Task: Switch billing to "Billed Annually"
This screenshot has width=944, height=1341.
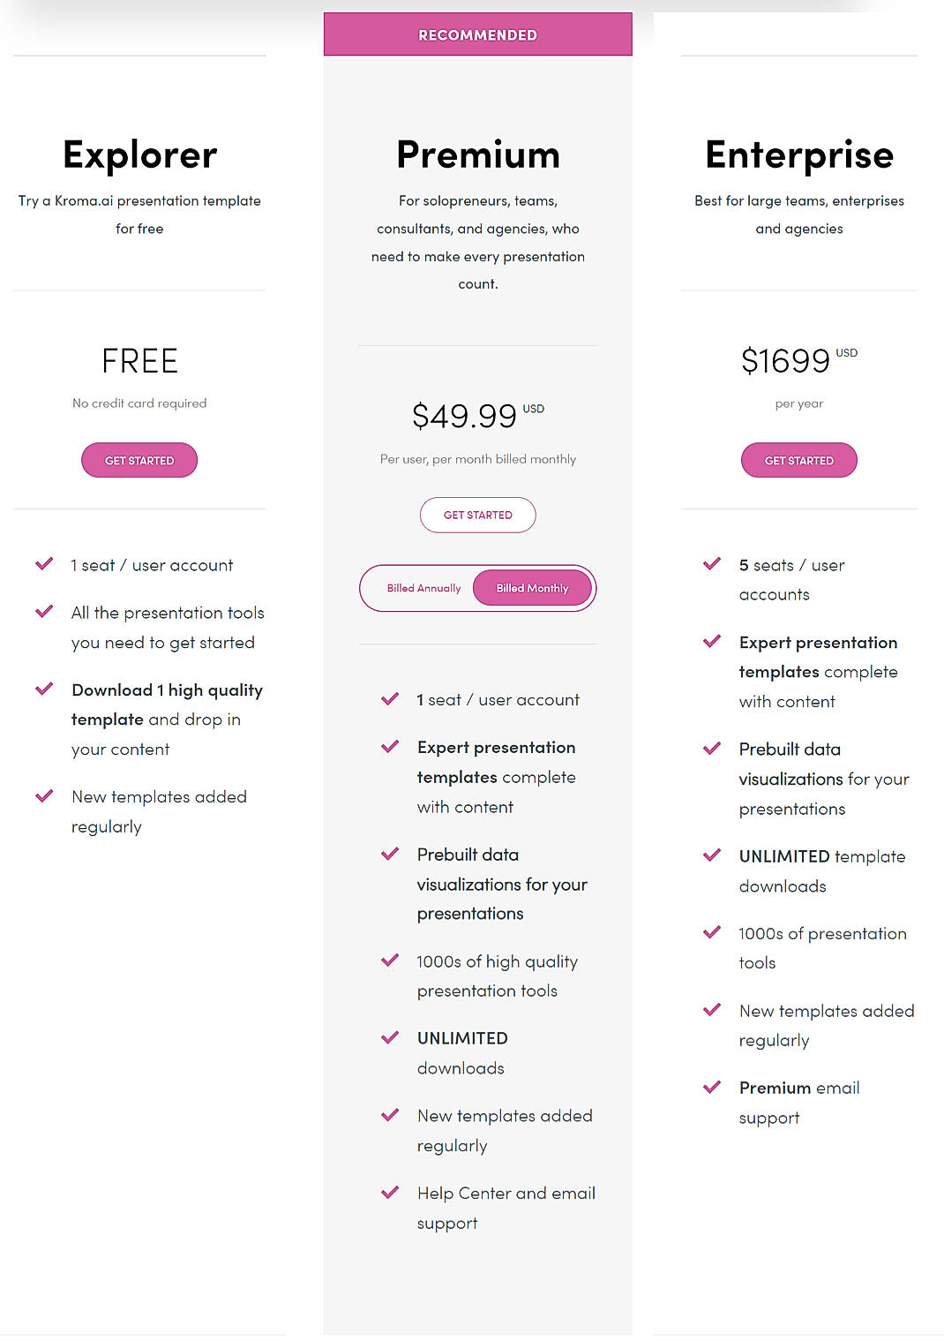Action: [x=423, y=587]
